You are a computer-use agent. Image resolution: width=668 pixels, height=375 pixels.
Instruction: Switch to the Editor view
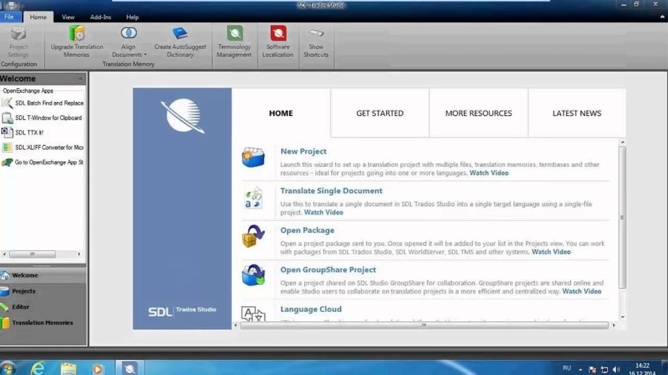pyautogui.click(x=43, y=307)
